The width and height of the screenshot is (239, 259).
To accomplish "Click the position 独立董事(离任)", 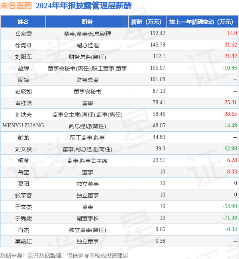I will click(x=87, y=230).
